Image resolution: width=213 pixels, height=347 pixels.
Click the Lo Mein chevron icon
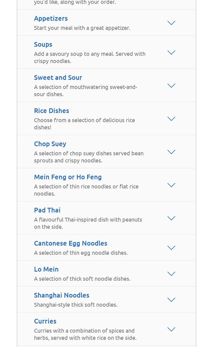[171, 274]
